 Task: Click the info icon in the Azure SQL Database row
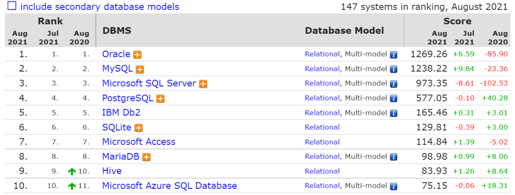tap(394, 186)
